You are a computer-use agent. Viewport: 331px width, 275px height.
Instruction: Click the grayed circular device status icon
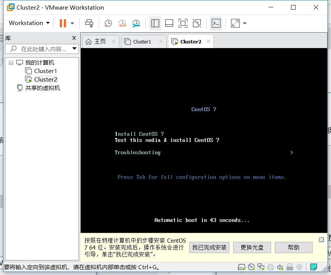click(x=299, y=267)
